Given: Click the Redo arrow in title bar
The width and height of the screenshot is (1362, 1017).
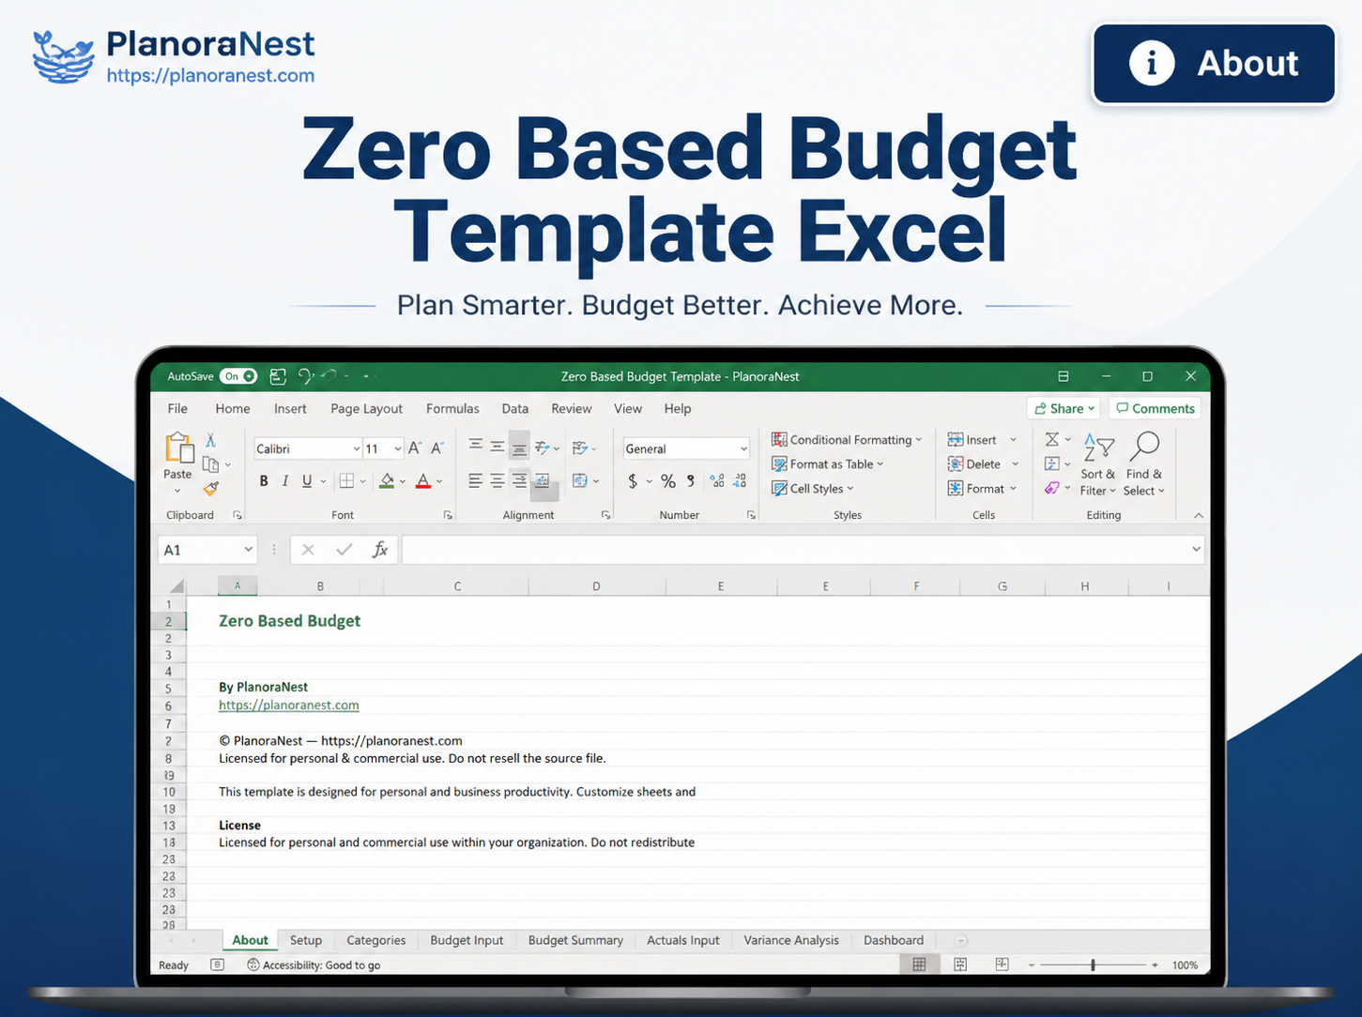Looking at the screenshot, I should (329, 376).
